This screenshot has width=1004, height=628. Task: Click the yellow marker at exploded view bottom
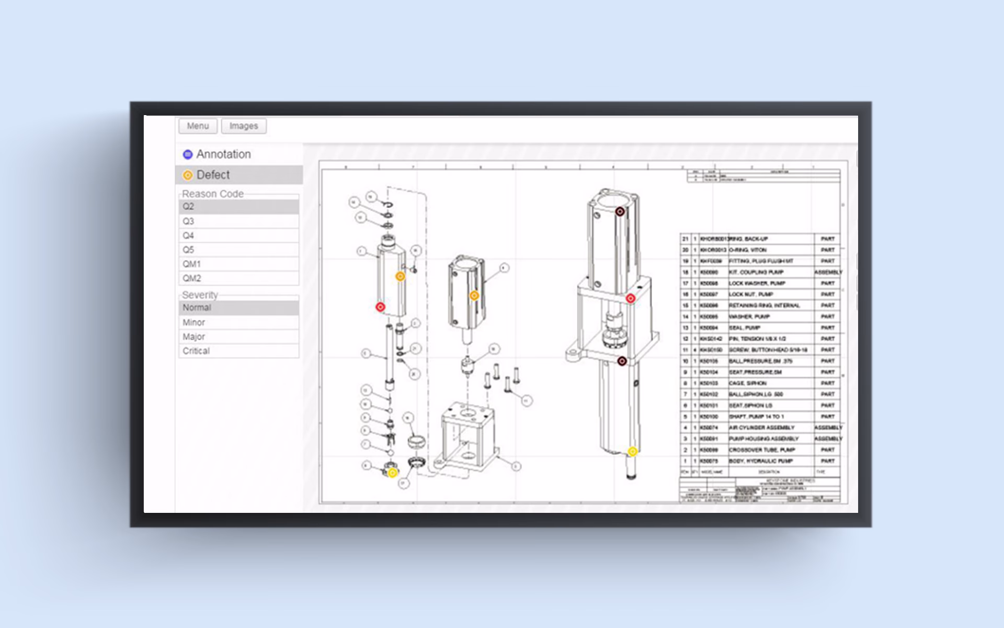click(x=392, y=473)
